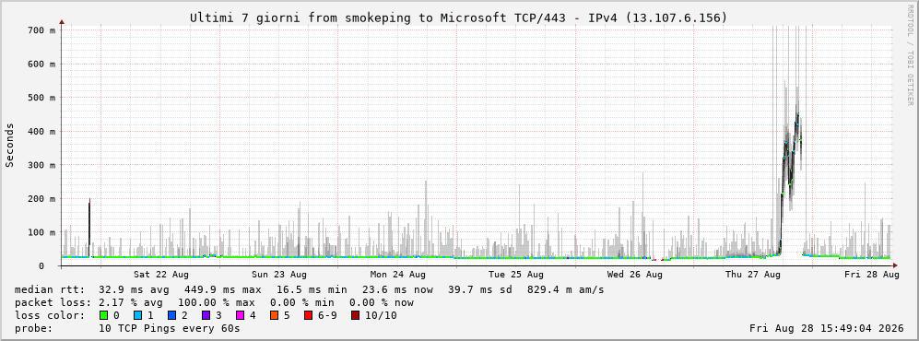
Task: Click the Thu 27 Aug axis label
Action: [x=753, y=275]
